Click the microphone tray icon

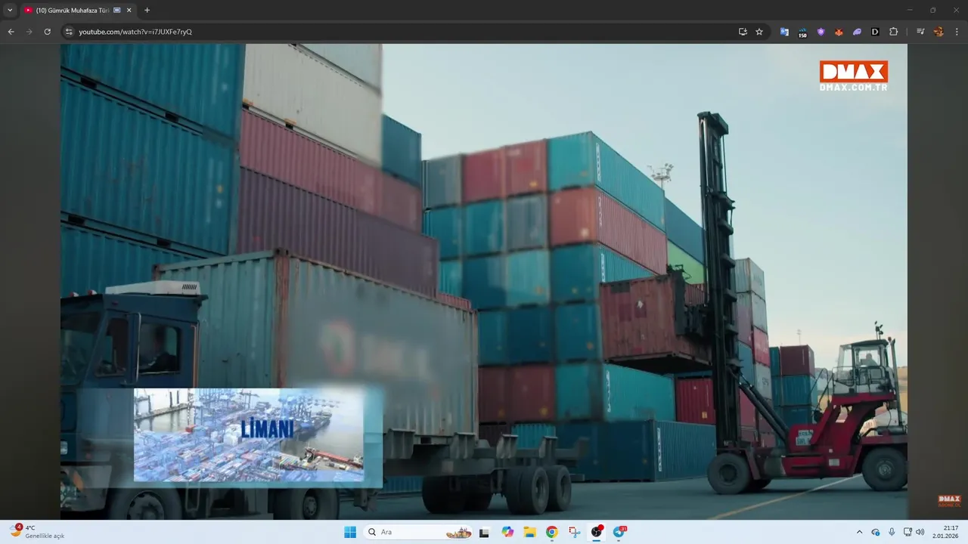coord(892,532)
